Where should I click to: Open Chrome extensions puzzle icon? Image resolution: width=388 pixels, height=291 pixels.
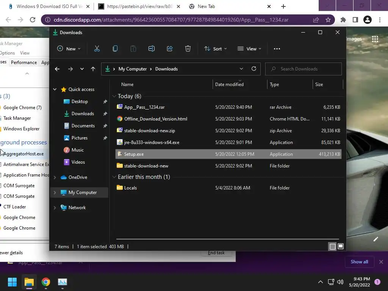(x=343, y=20)
